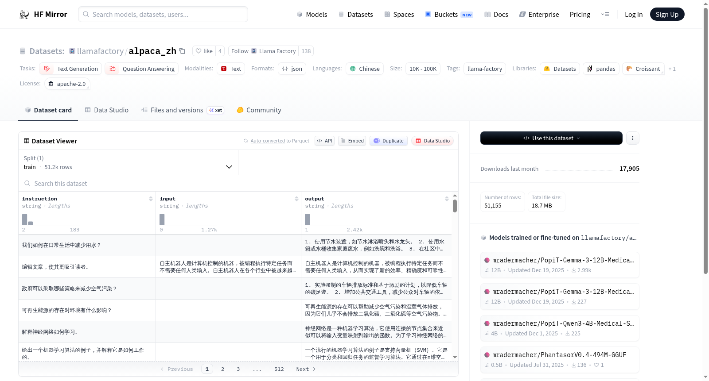Expand the +1 more libraries
709x381 pixels.
coord(672,69)
